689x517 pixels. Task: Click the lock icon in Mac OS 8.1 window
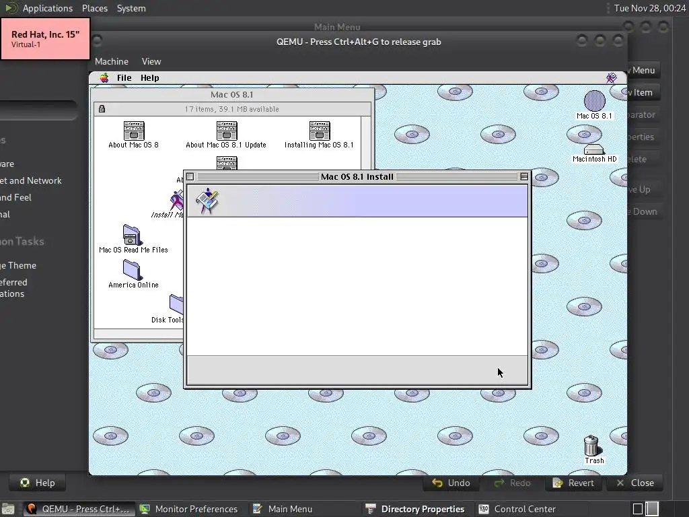102,108
